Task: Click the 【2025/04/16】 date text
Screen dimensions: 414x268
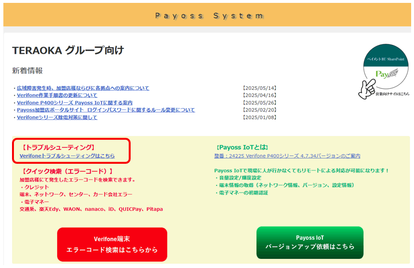Action: coord(259,95)
